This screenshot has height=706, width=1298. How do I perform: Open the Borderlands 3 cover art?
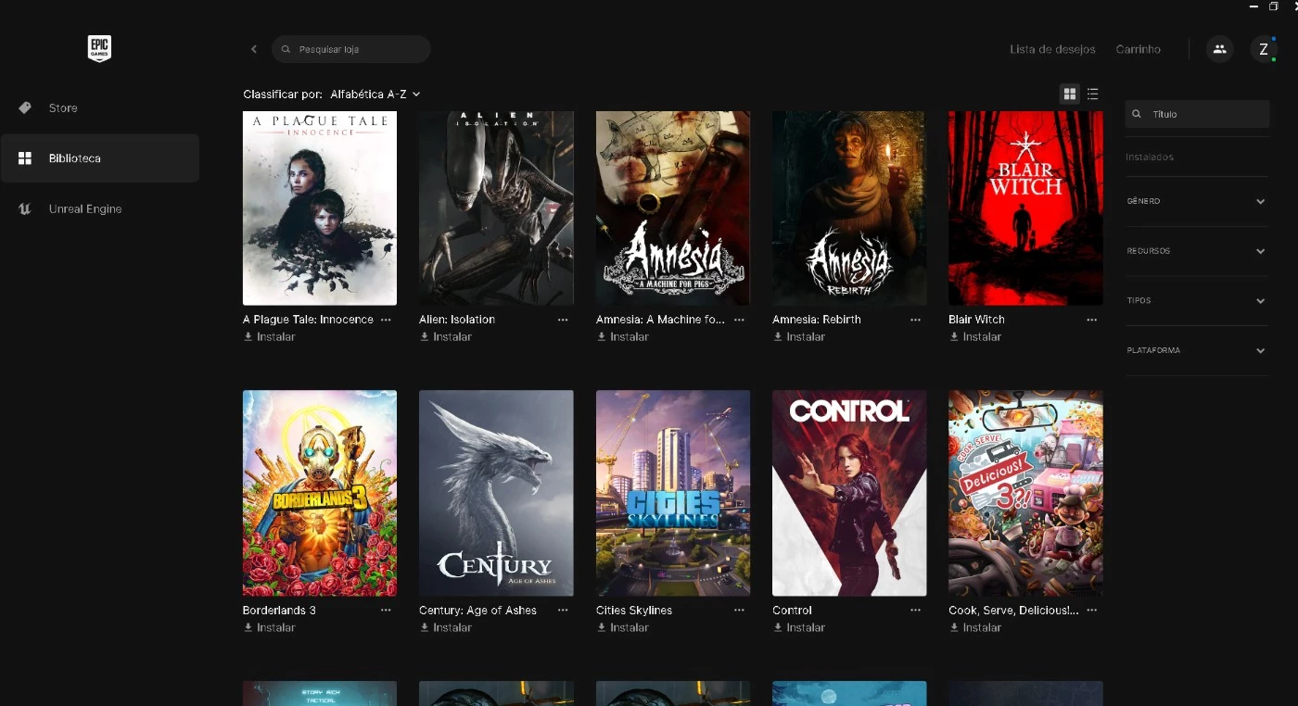click(320, 493)
